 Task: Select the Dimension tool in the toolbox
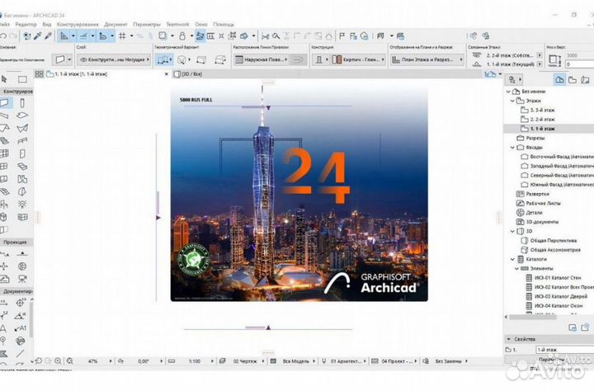pyautogui.click(x=4, y=303)
